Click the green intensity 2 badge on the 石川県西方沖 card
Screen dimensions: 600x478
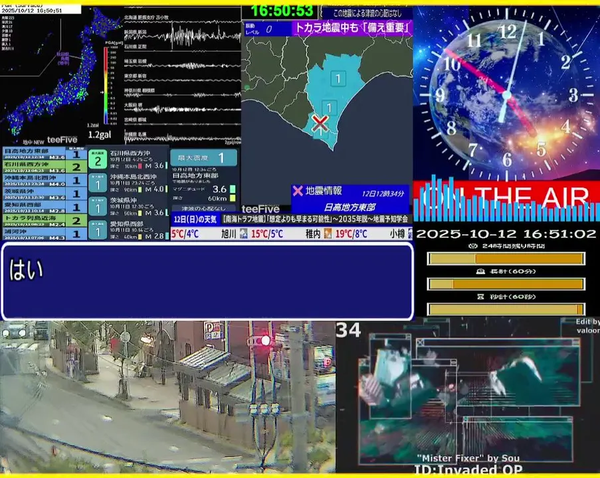(x=98, y=159)
